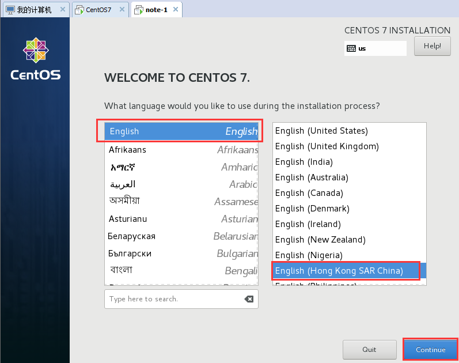The image size is (459, 363).
Task: Click Continue to proceed
Action: pyautogui.click(x=430, y=350)
